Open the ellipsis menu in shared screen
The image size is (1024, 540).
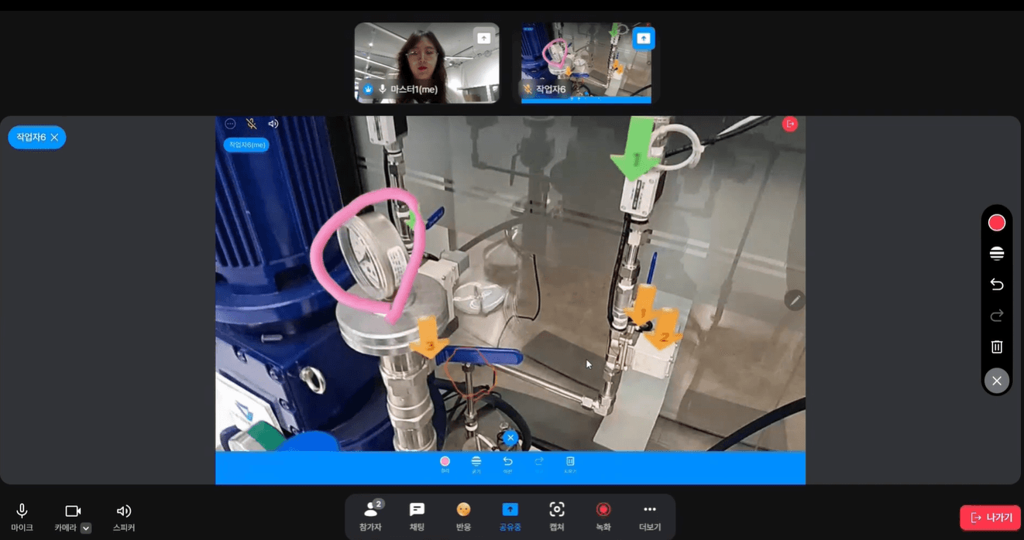pos(230,124)
